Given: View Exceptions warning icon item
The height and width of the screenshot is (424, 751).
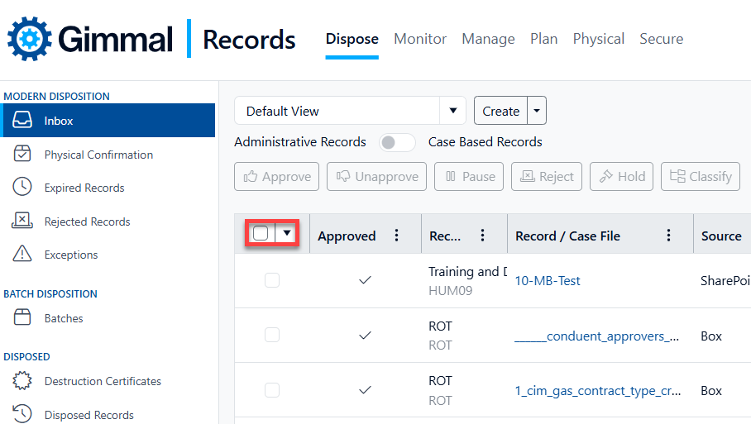Looking at the screenshot, I should coord(22,255).
